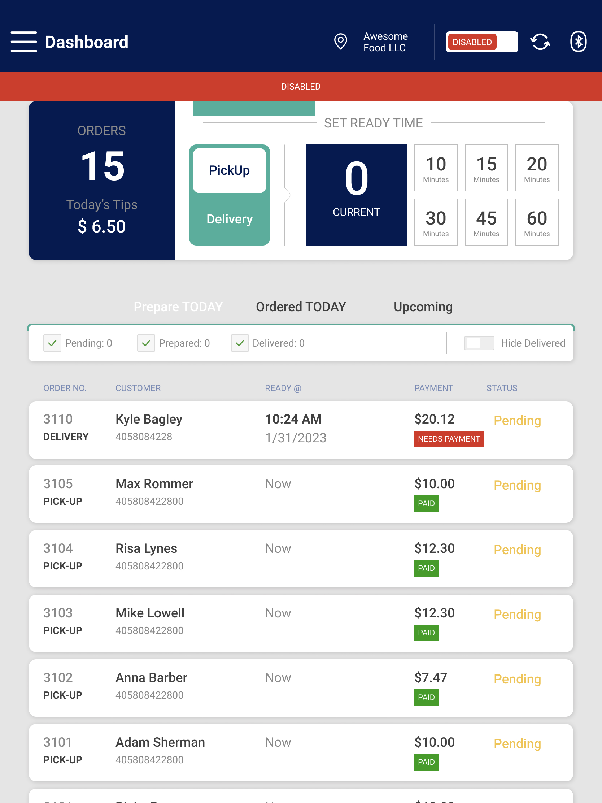Click the PAID badge on order 3105
The image size is (602, 803).
coord(426,504)
